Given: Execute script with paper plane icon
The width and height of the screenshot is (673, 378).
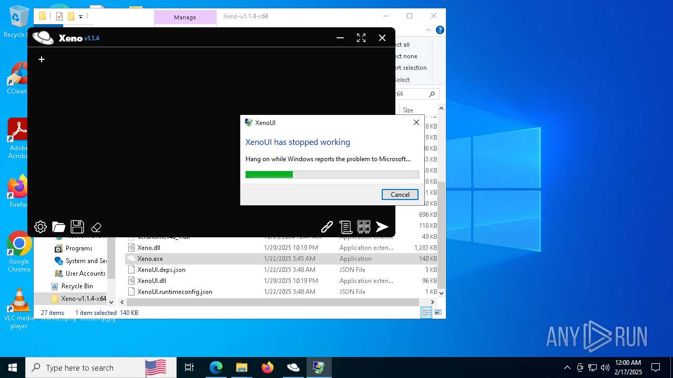Looking at the screenshot, I should [382, 227].
